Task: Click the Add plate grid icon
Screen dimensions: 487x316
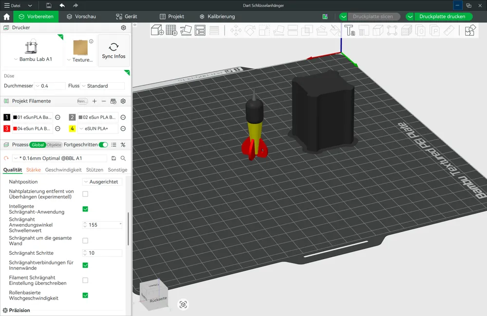Action: pyautogui.click(x=171, y=31)
